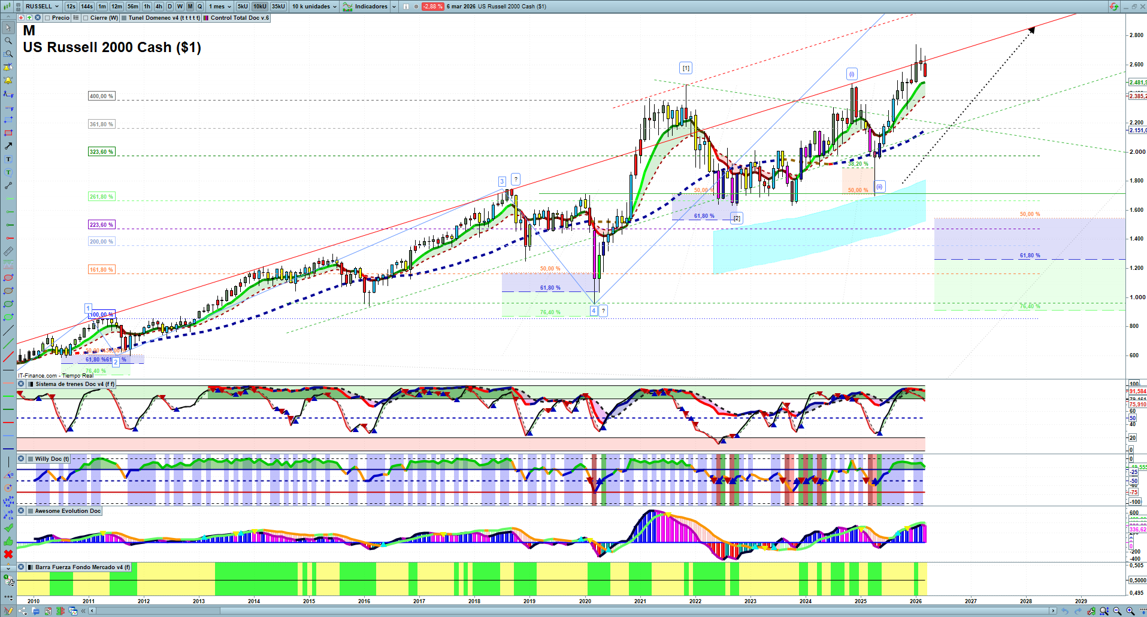Expand the Indicadores dropdown arrow
This screenshot has height=617, width=1147.
394,7
